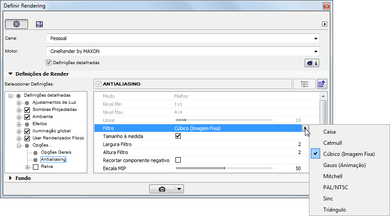Expand the Ambiente tree node
The height and width of the screenshot is (216, 390).
19,117
